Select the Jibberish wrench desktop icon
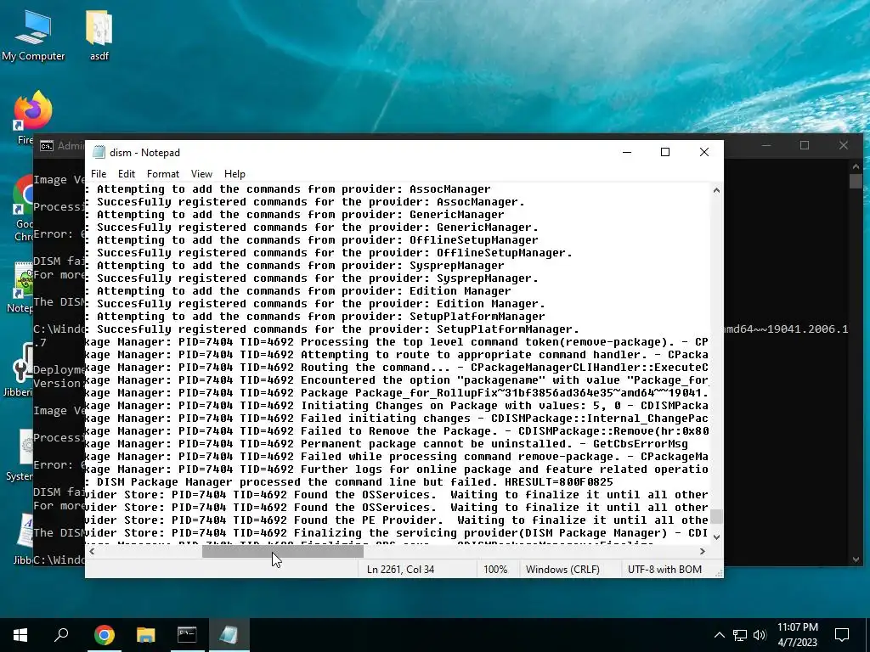The image size is (870, 652). (21, 363)
